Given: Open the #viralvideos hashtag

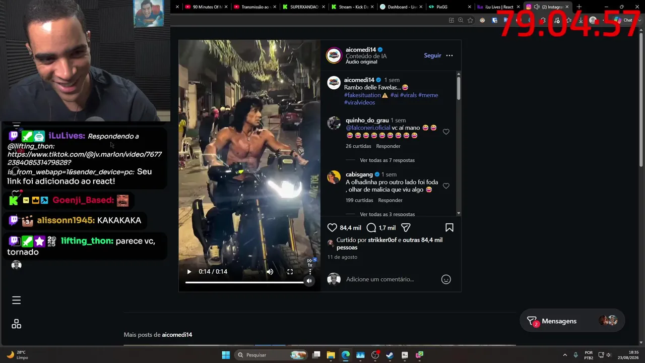Looking at the screenshot, I should tap(360, 103).
